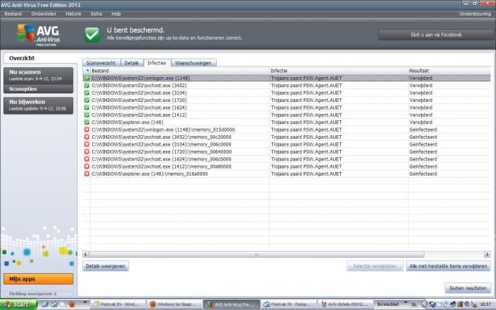Image resolution: width=496 pixels, height=310 pixels.
Task: Click the Ondersteuning link
Action: point(475,14)
